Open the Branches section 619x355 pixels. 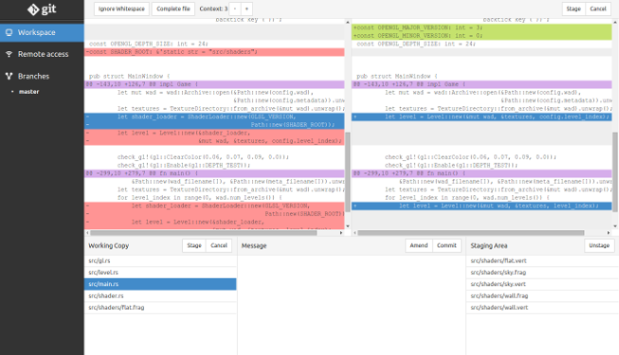(x=42, y=76)
